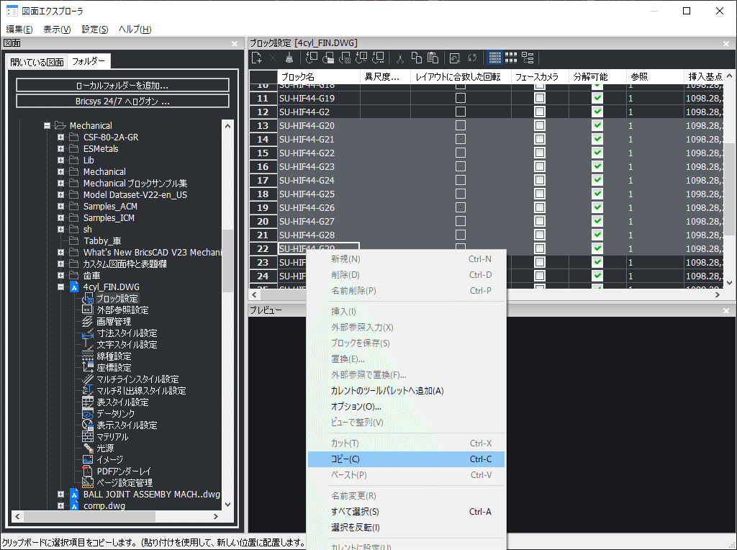Click Bricsys 24/7 へログオン button

(122, 102)
